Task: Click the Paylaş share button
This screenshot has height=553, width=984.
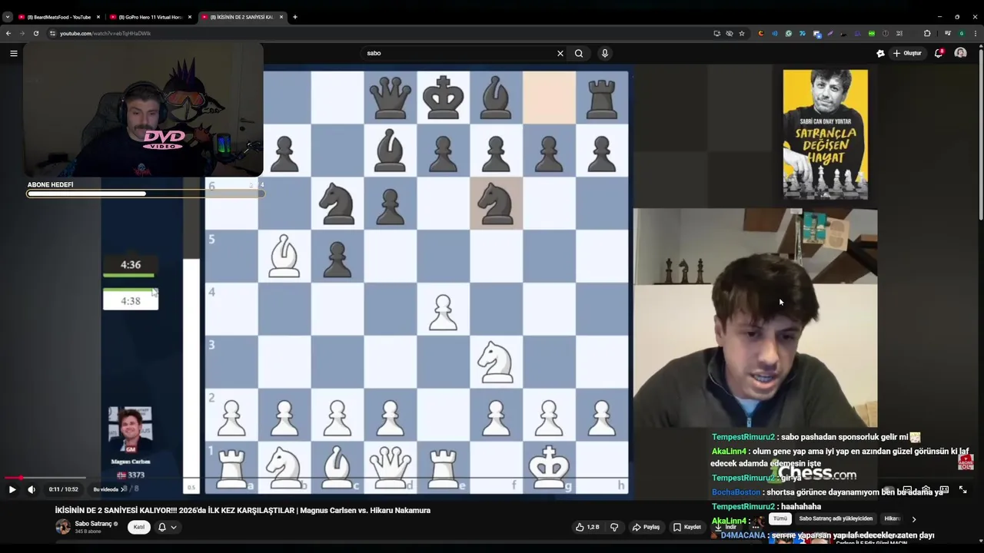Action: click(647, 527)
